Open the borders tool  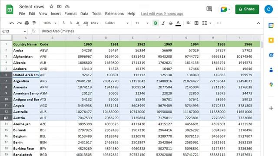(x=196, y=23)
